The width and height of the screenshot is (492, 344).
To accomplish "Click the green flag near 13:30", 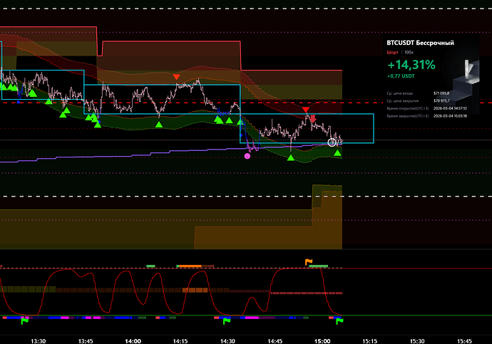I will 26,321.
